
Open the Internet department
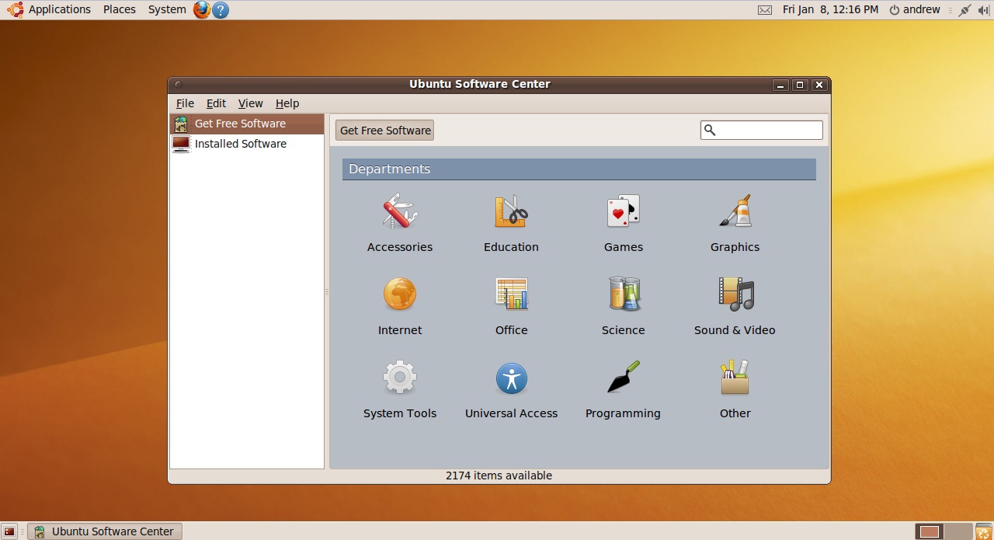pos(400,306)
